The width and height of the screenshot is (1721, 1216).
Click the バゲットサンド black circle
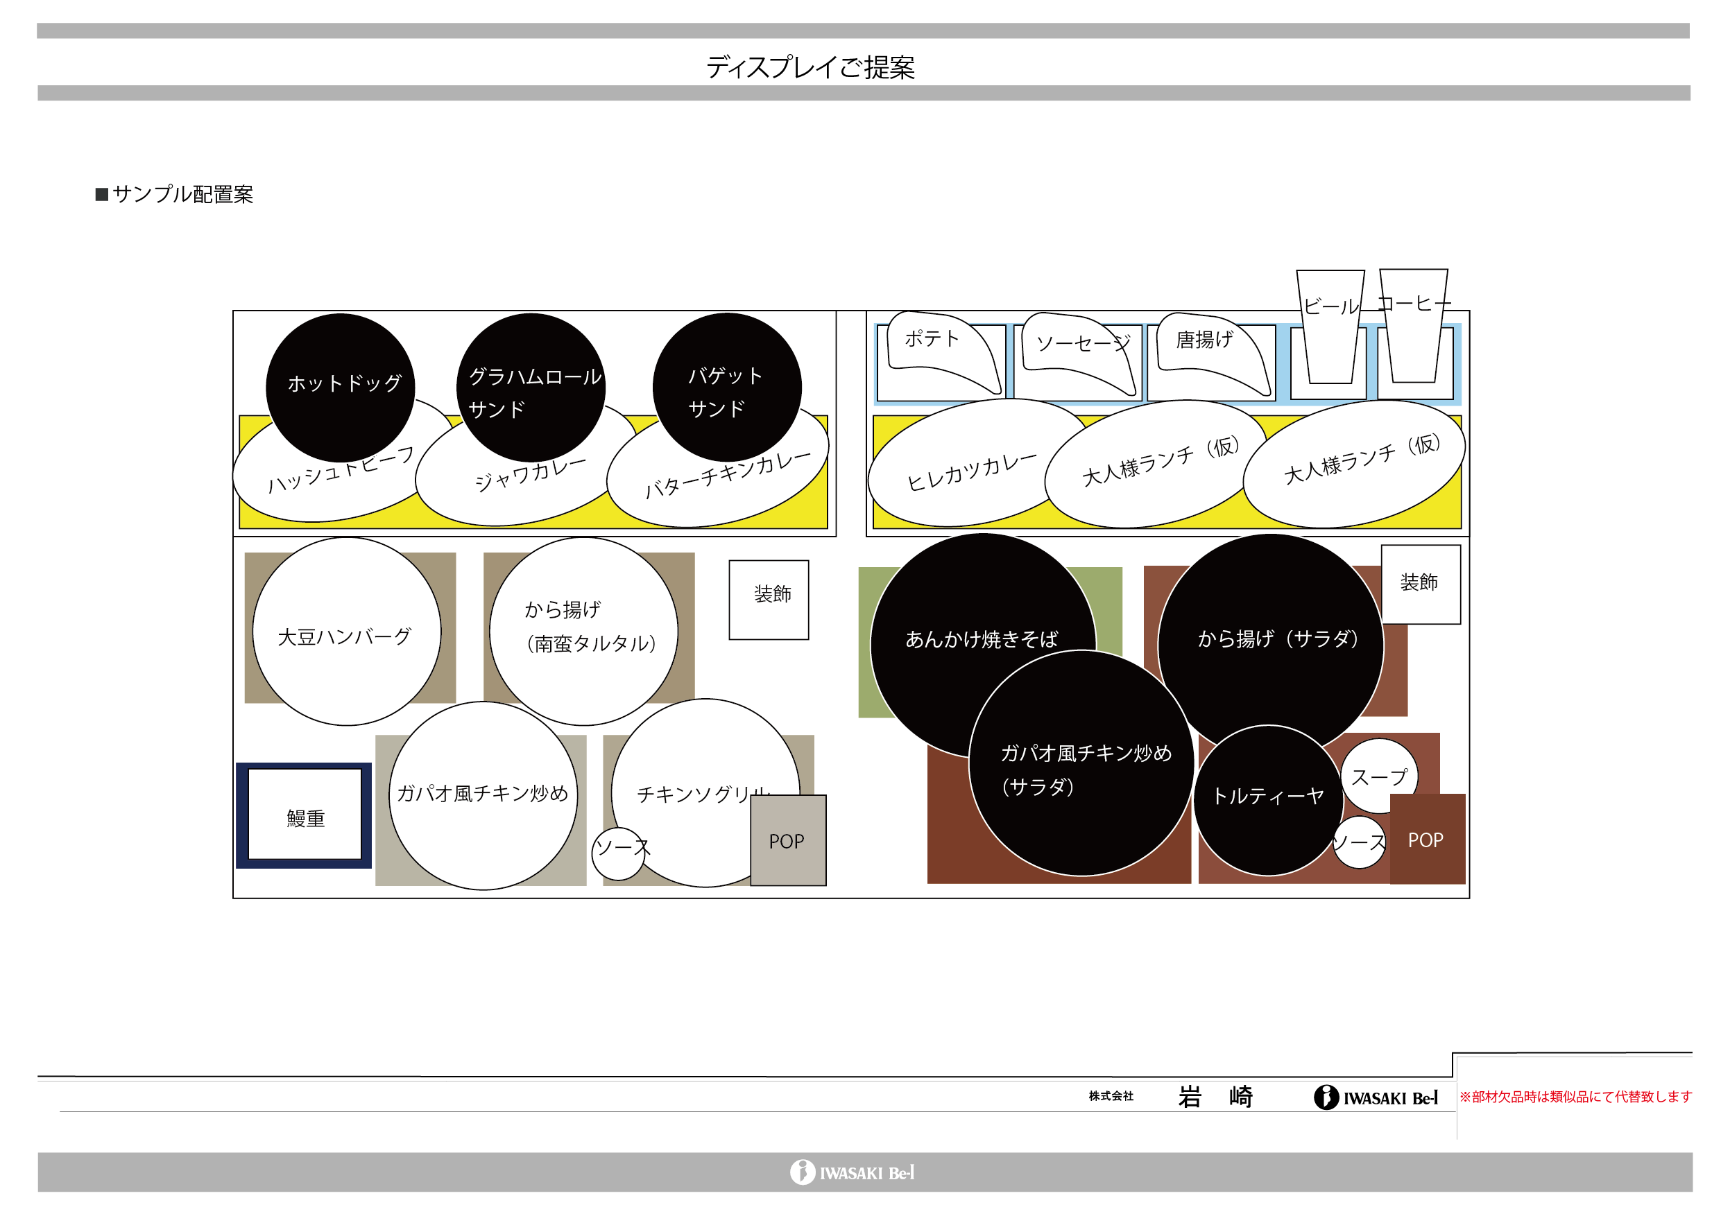(x=727, y=387)
